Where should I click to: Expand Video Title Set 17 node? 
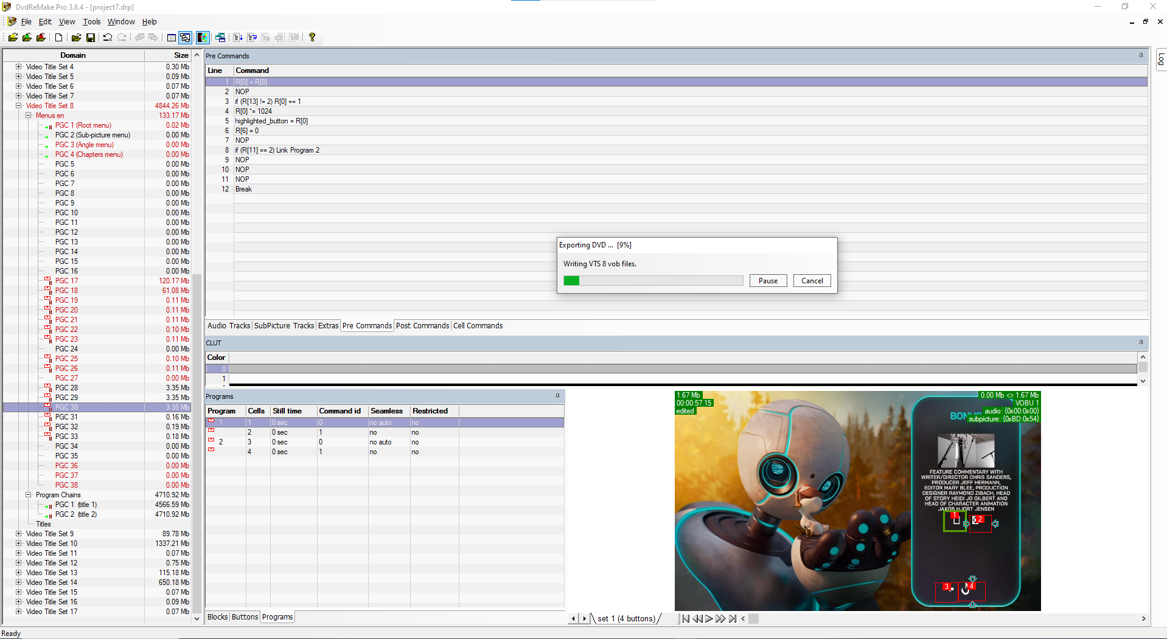(x=19, y=612)
